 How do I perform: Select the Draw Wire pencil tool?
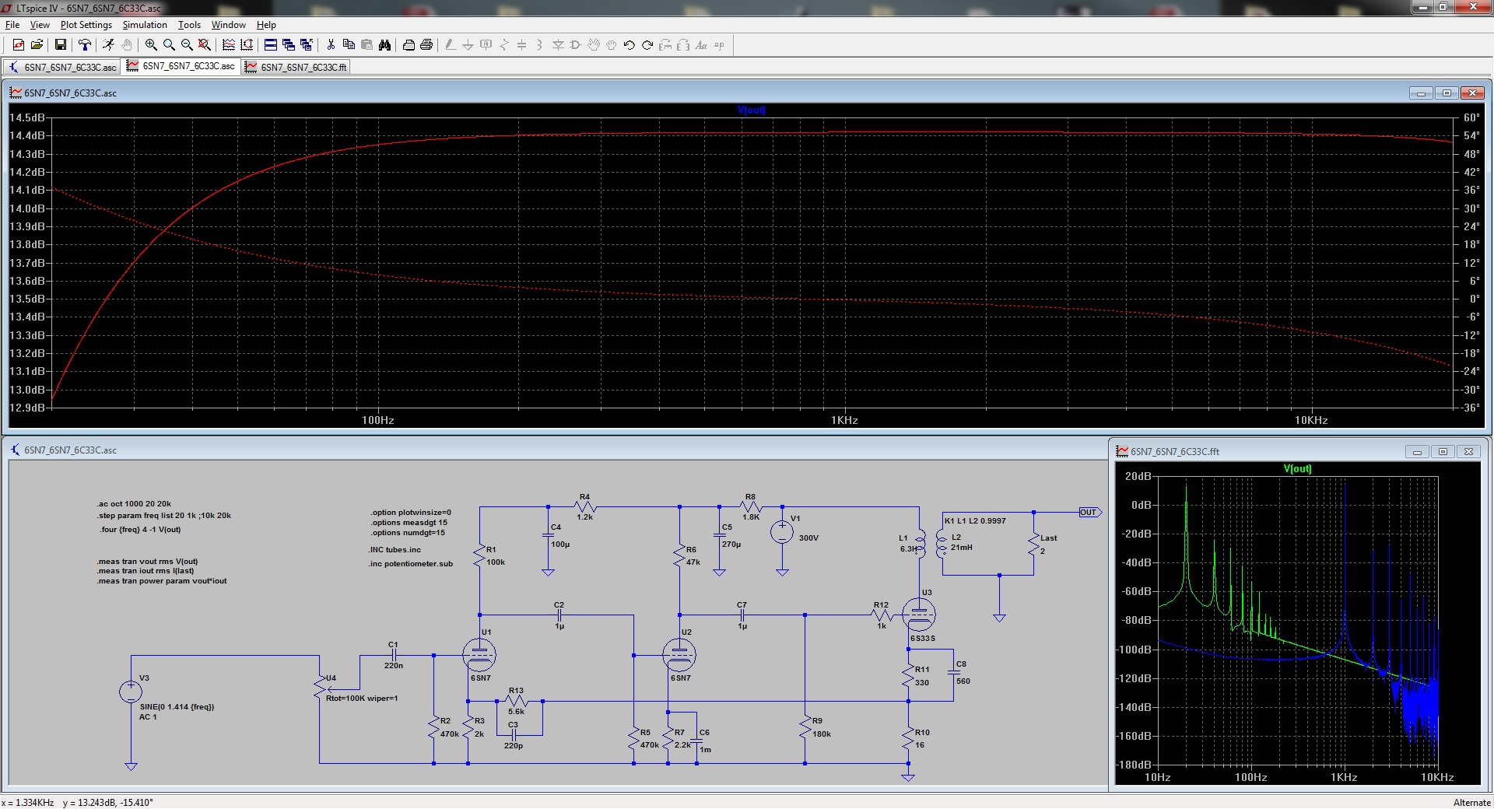pyautogui.click(x=451, y=45)
